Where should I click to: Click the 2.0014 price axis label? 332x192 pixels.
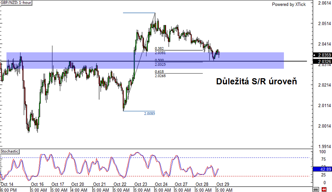(x=324, y=126)
